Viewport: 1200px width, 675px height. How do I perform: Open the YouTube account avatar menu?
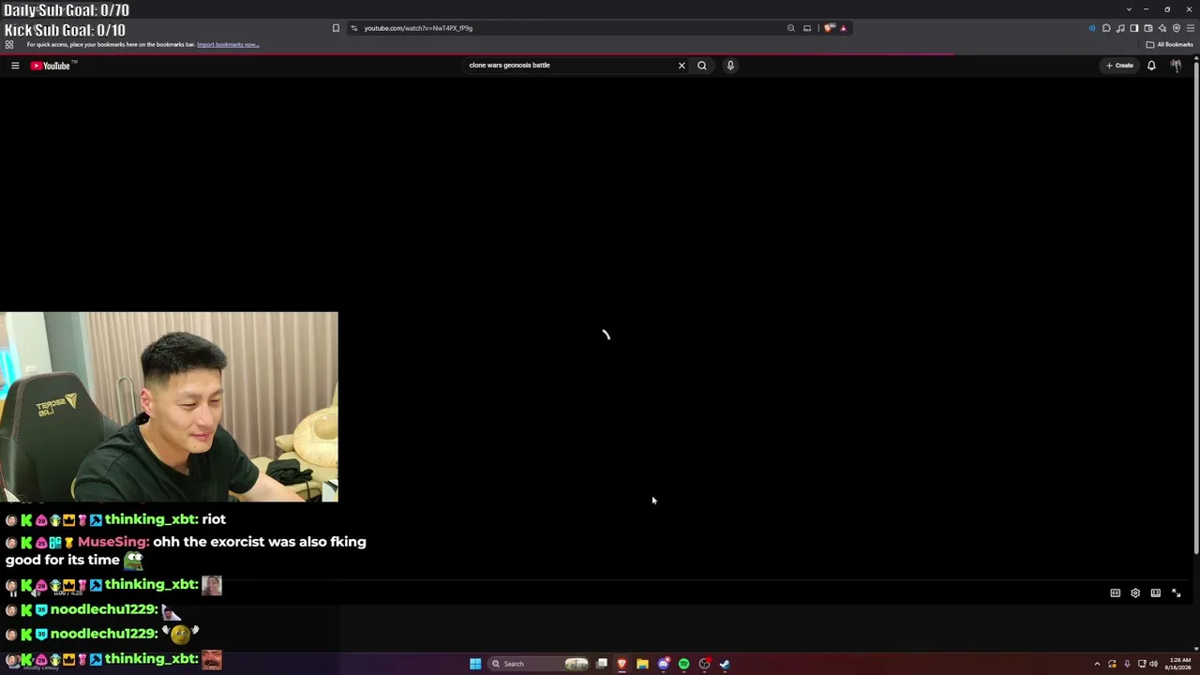click(1176, 66)
